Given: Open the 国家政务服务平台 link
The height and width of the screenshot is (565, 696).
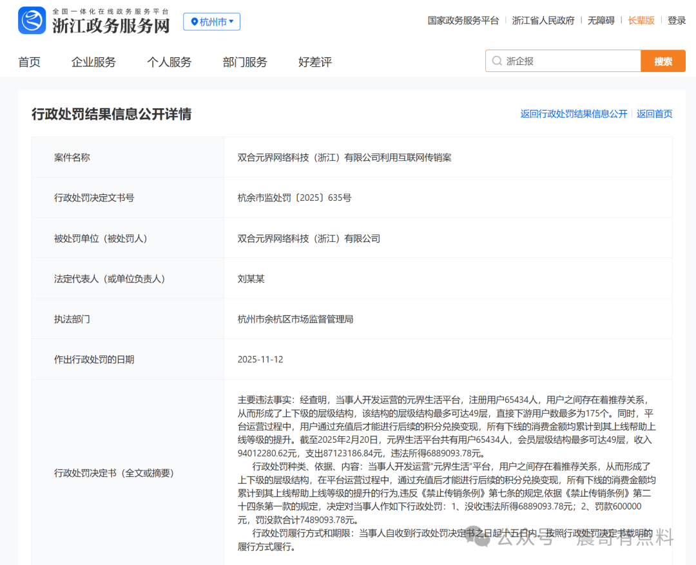Looking at the screenshot, I should [x=463, y=21].
